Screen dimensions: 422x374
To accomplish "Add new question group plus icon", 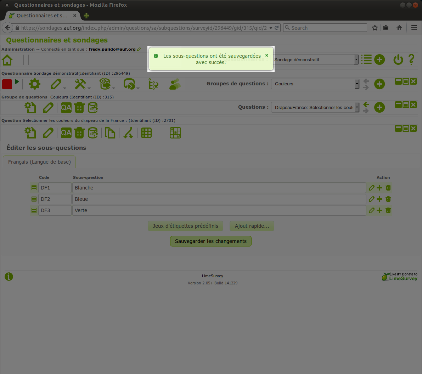I will coord(379,84).
